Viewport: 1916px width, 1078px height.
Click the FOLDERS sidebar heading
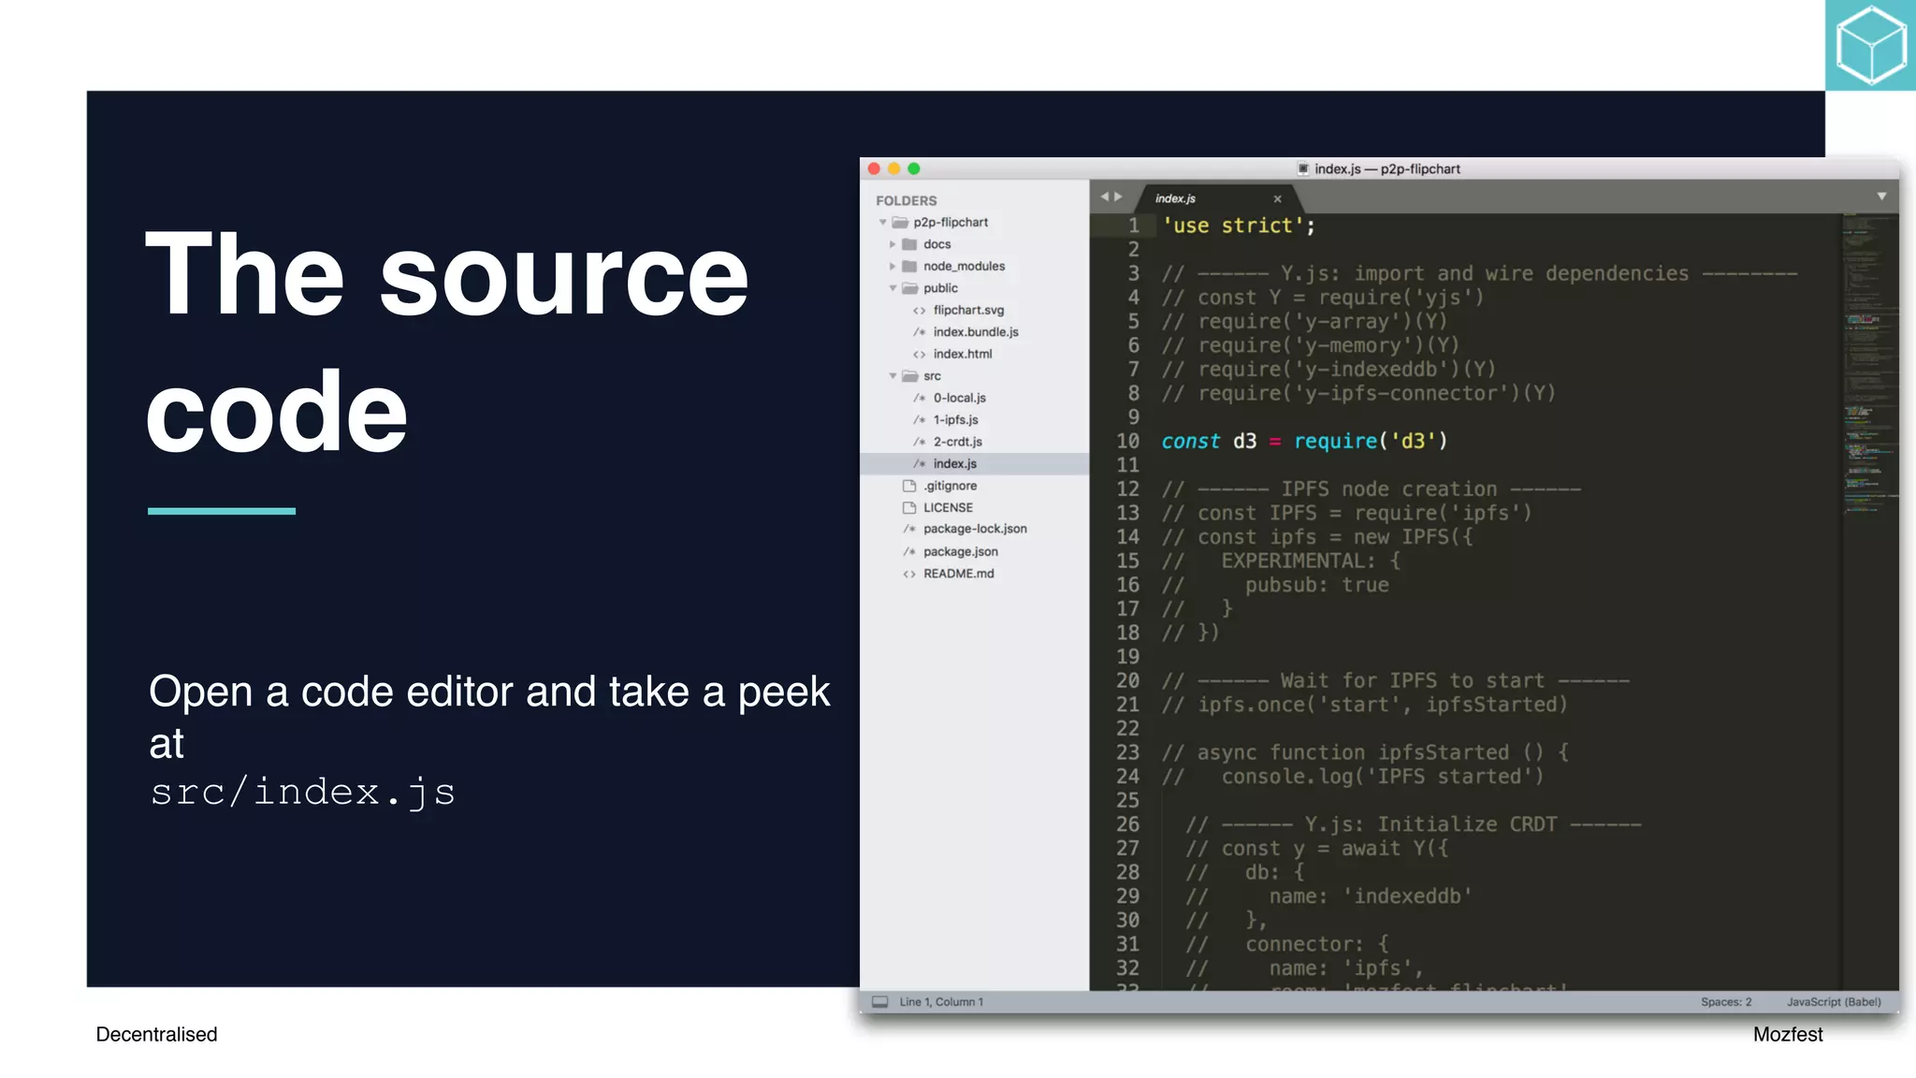[x=906, y=201]
